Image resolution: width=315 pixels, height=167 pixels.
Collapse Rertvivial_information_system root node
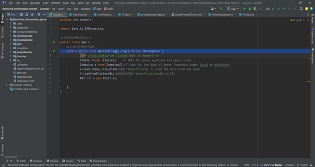pyautogui.click(x=7, y=19)
